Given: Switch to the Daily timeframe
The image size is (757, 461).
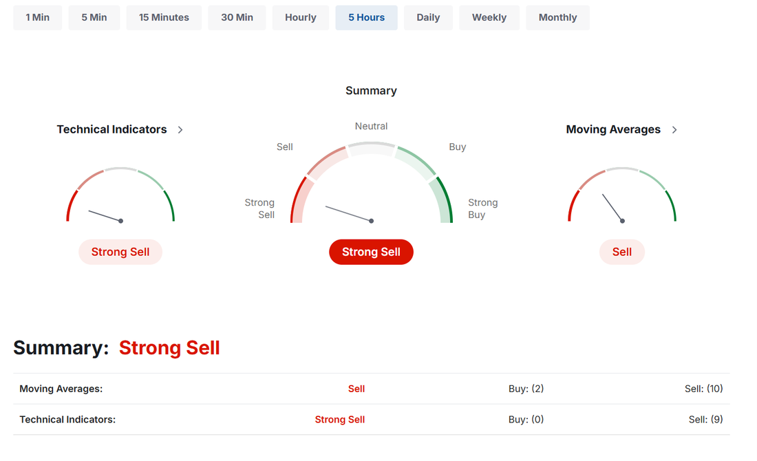Looking at the screenshot, I should click(428, 18).
